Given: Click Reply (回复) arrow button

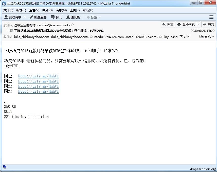Looking at the screenshot, I should (x=168, y=24).
